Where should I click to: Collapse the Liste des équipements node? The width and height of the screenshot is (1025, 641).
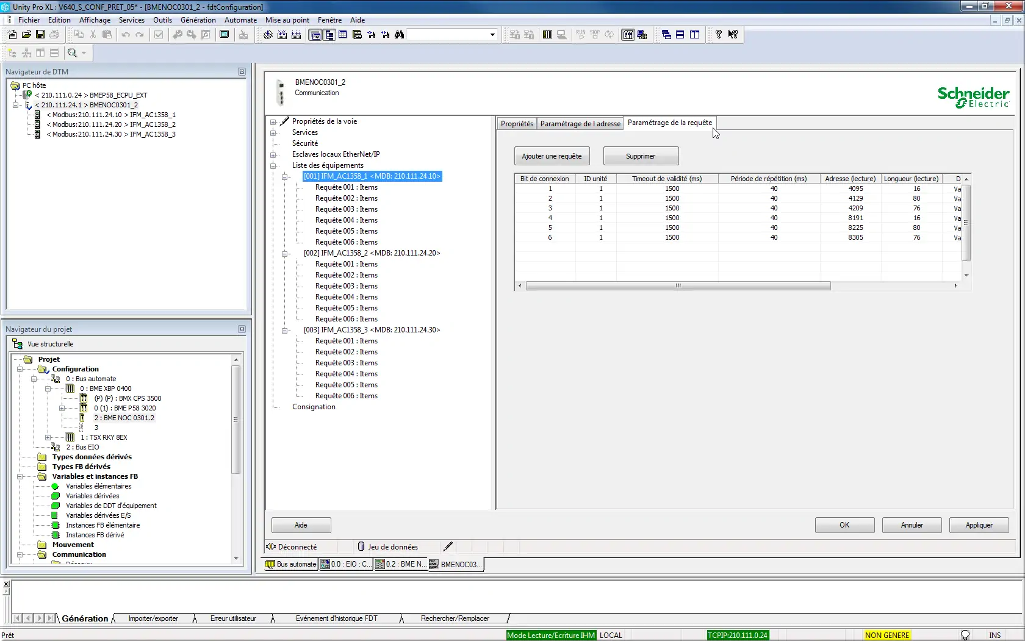(273, 165)
